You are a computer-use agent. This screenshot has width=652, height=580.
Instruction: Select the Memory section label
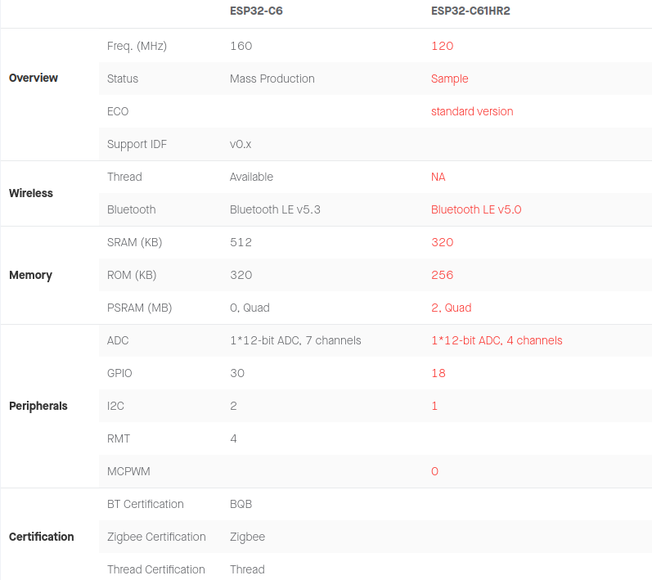click(30, 275)
